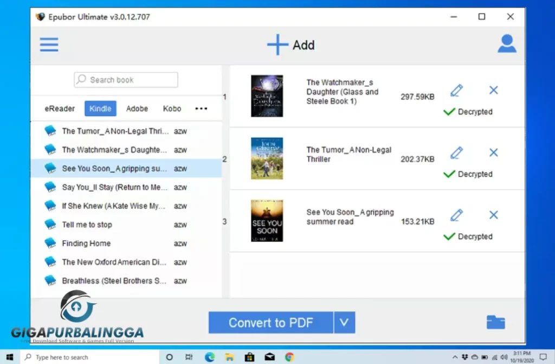The image size is (555, 364).
Task: Check the Decrypted status of The Watchmaker_s Daughter
Action: coord(449,112)
